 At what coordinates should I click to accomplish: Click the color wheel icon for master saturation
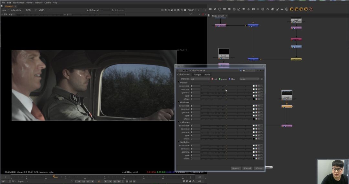256,86
